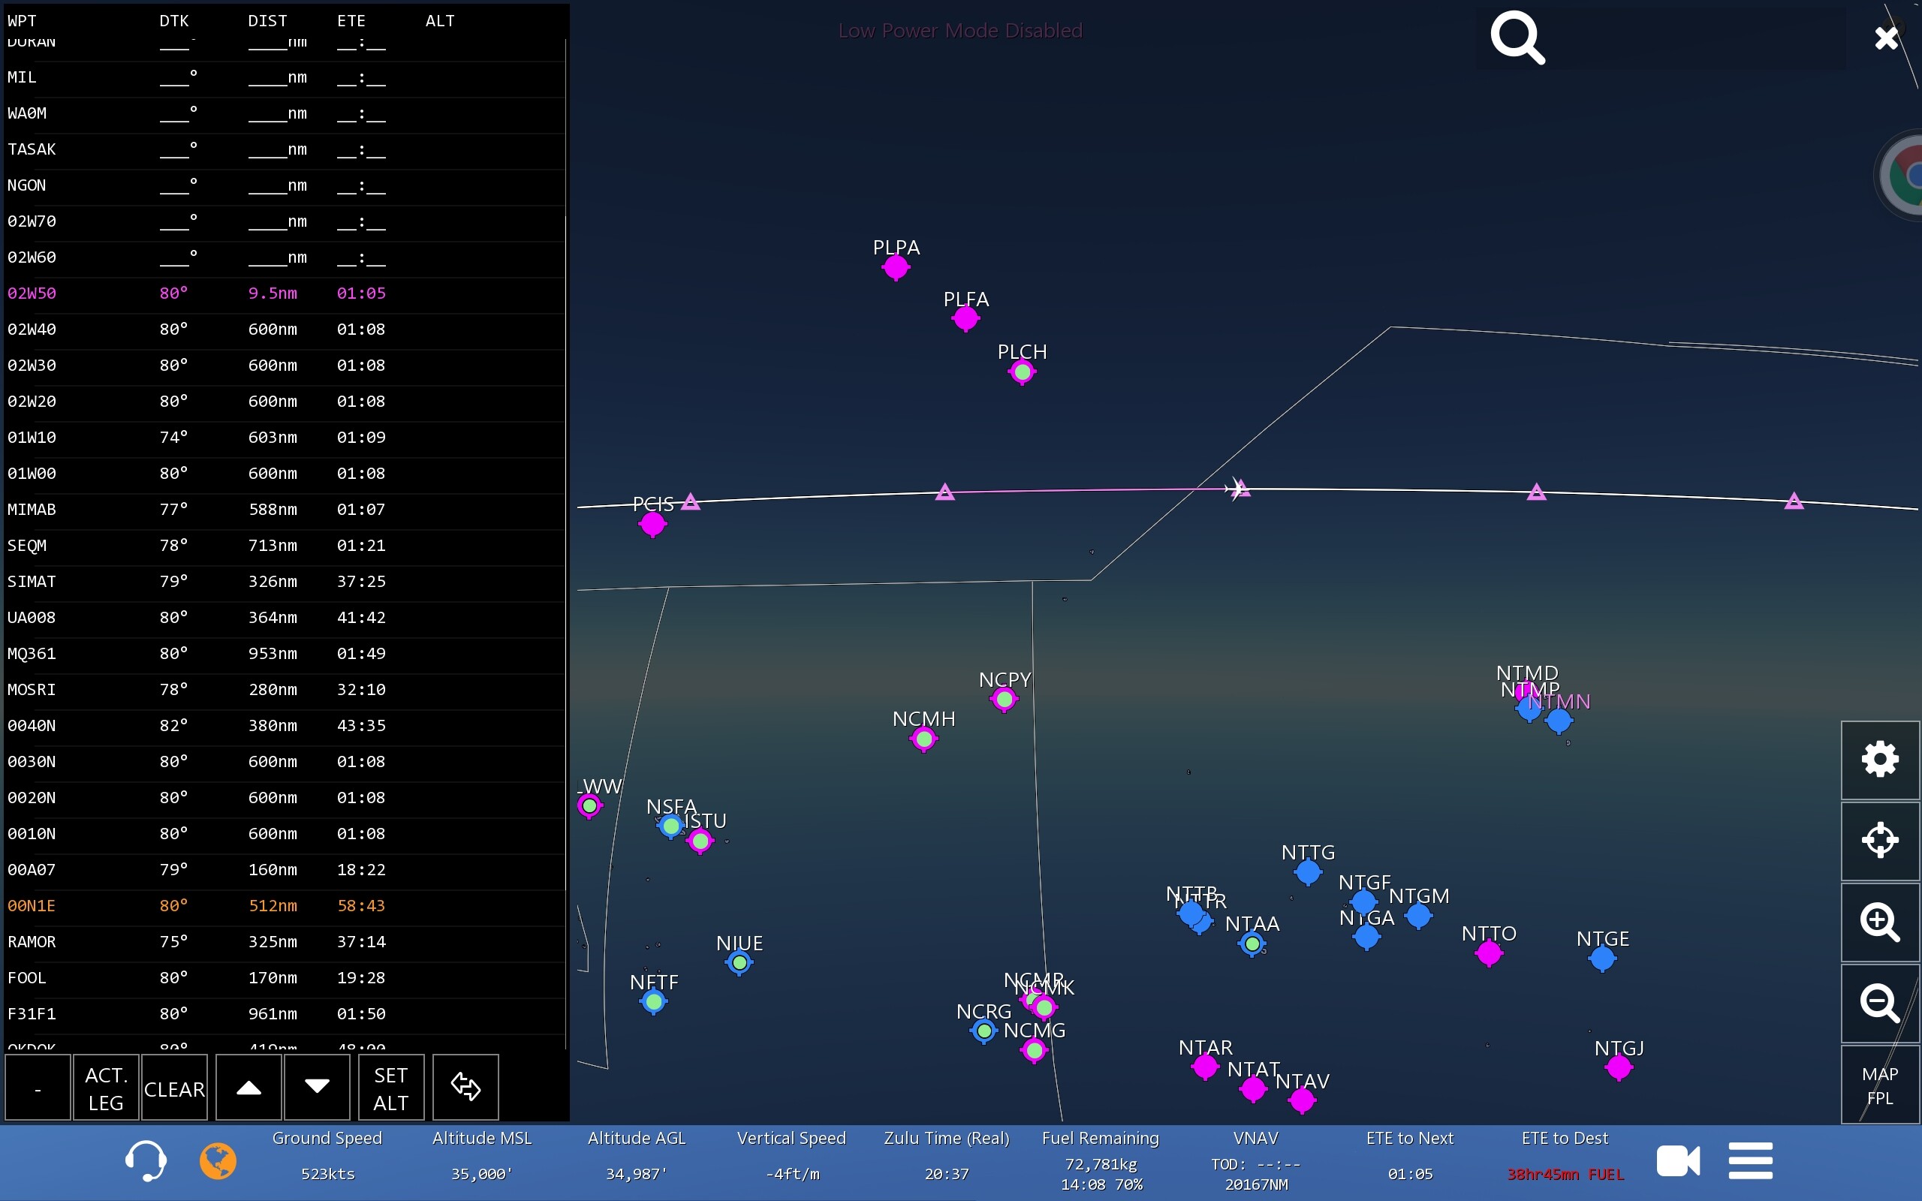
Task: Open map settings gear
Action: pyautogui.click(x=1879, y=760)
